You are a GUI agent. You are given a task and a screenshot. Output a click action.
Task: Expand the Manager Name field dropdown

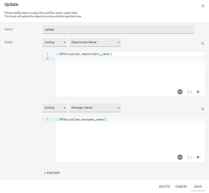tap(95, 108)
